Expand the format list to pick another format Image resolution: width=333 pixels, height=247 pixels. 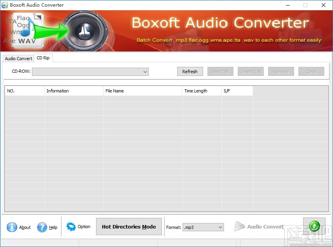(219, 227)
